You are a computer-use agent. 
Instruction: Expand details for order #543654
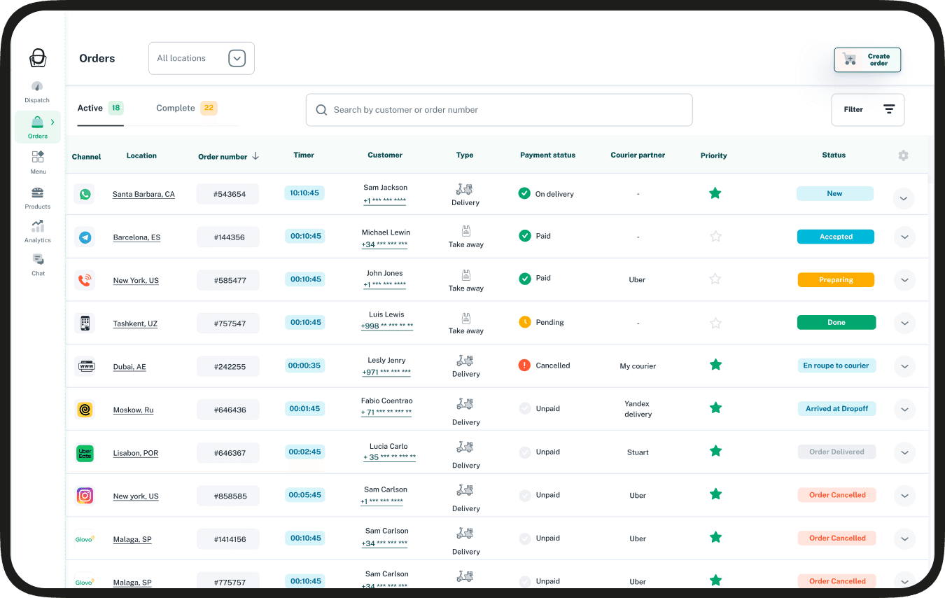pyautogui.click(x=904, y=199)
